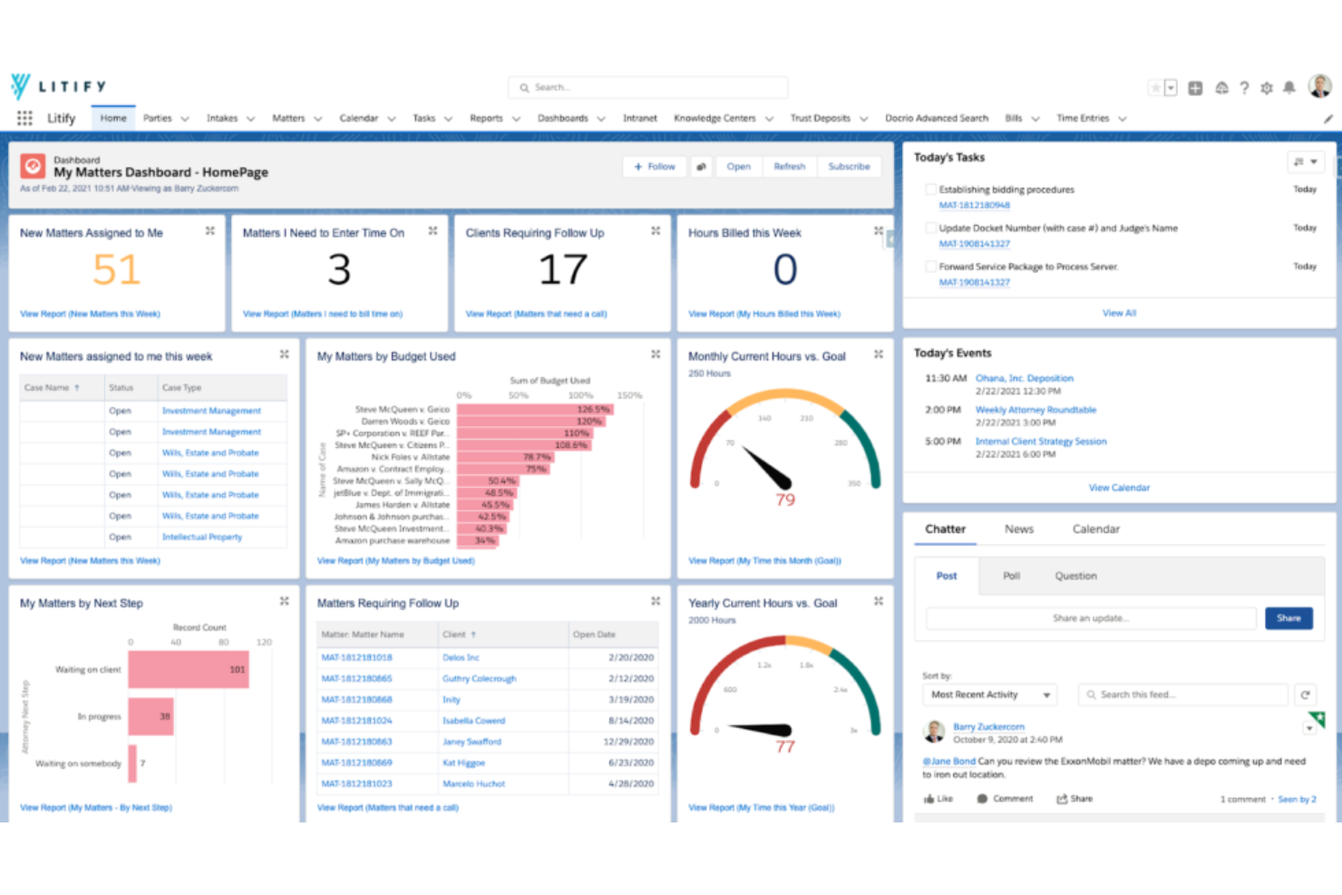The width and height of the screenshot is (1342, 895).
Task: Click the yearly hours gauge showing 77
Action: tap(784, 707)
